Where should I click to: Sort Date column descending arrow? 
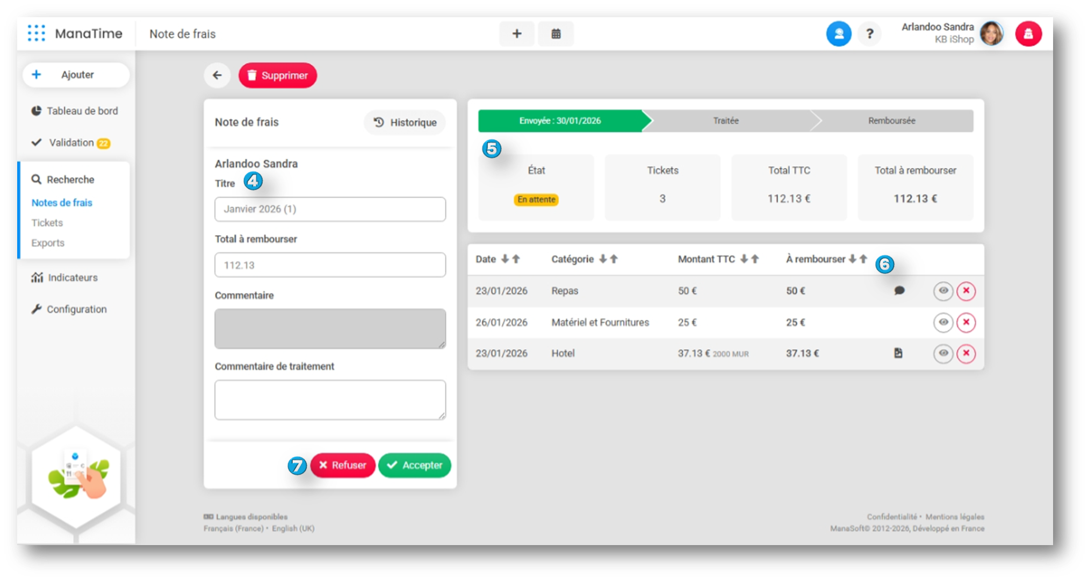click(x=505, y=259)
